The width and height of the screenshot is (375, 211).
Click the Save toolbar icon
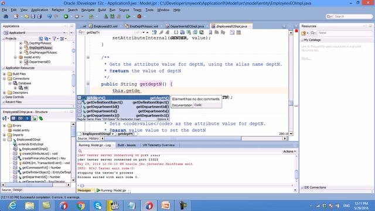pyautogui.click(x=33, y=16)
